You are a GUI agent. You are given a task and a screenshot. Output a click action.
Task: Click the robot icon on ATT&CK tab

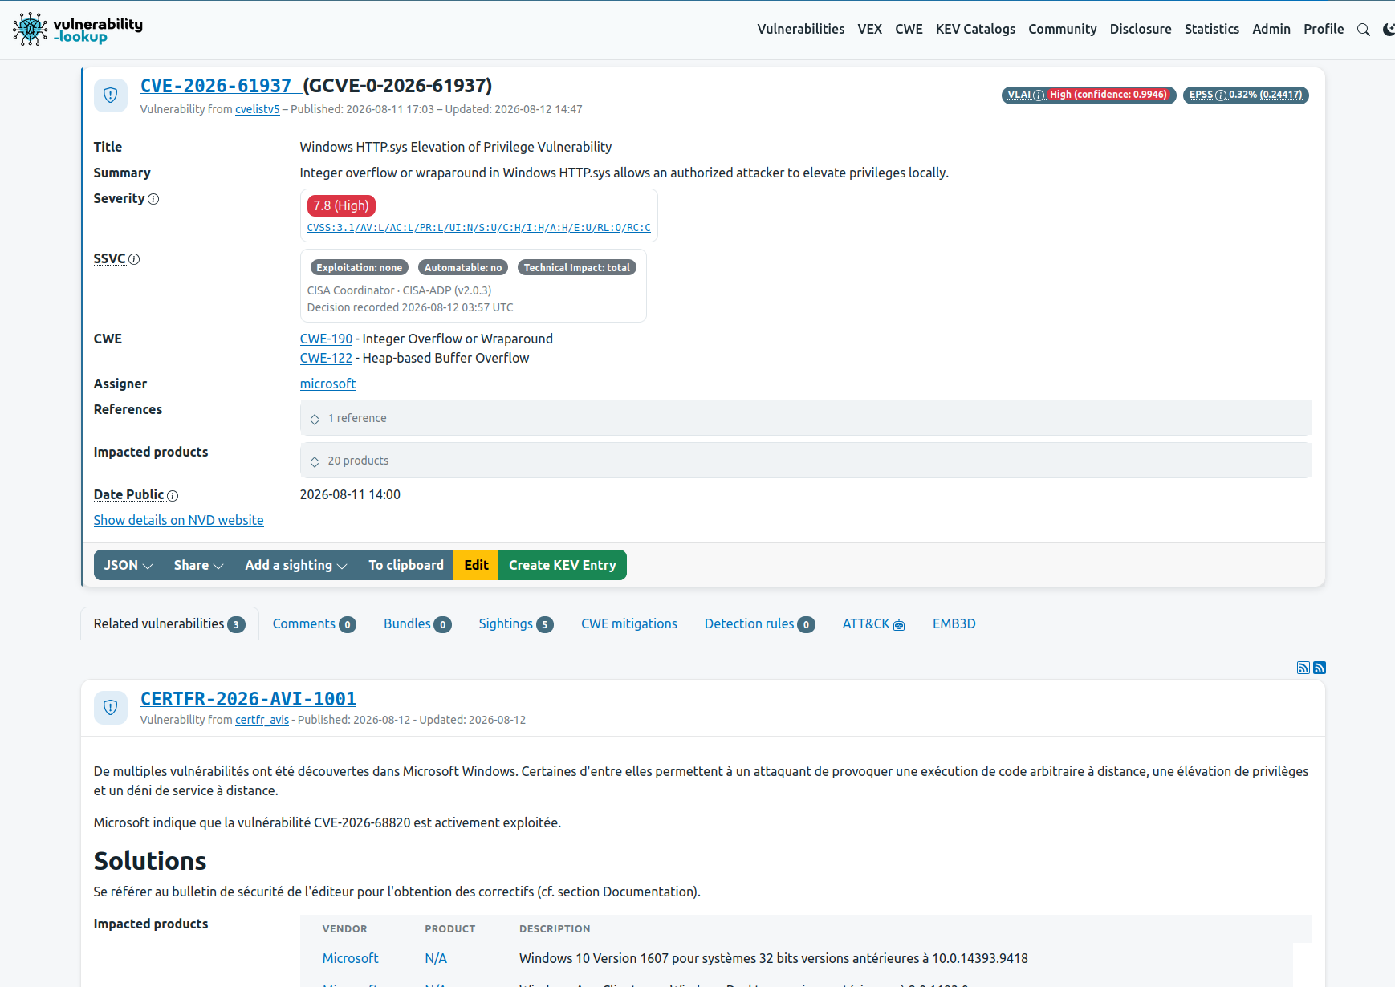click(899, 625)
